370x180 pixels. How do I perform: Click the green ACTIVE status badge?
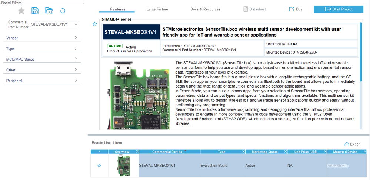point(115,46)
